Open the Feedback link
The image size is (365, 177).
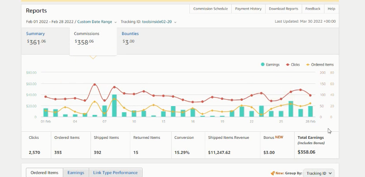click(313, 9)
